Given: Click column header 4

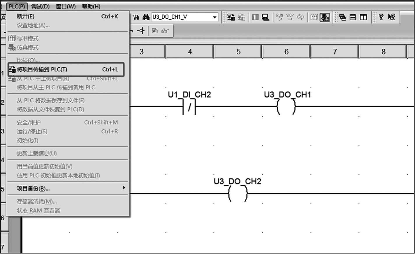Looking at the screenshot, I should coord(190,52).
